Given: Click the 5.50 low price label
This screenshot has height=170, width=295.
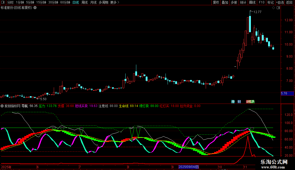Looking at the screenshot, I should click(43, 99).
